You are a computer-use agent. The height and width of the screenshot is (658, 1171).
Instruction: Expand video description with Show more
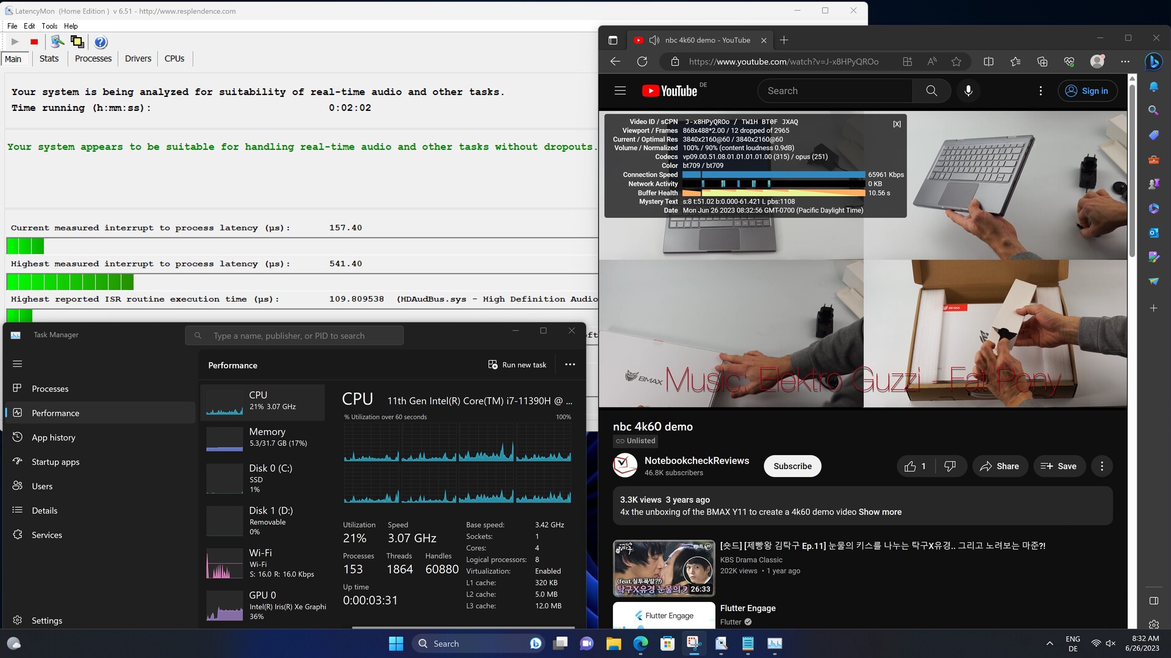coord(879,512)
